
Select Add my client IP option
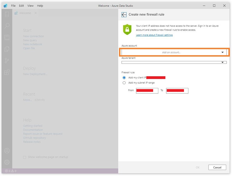124,77
